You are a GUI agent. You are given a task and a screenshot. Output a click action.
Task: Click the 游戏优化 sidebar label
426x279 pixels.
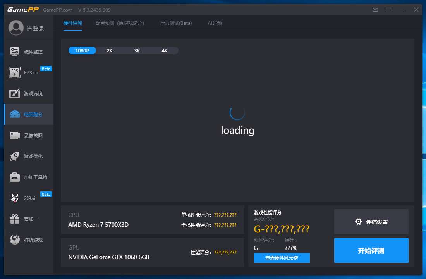pos(33,157)
